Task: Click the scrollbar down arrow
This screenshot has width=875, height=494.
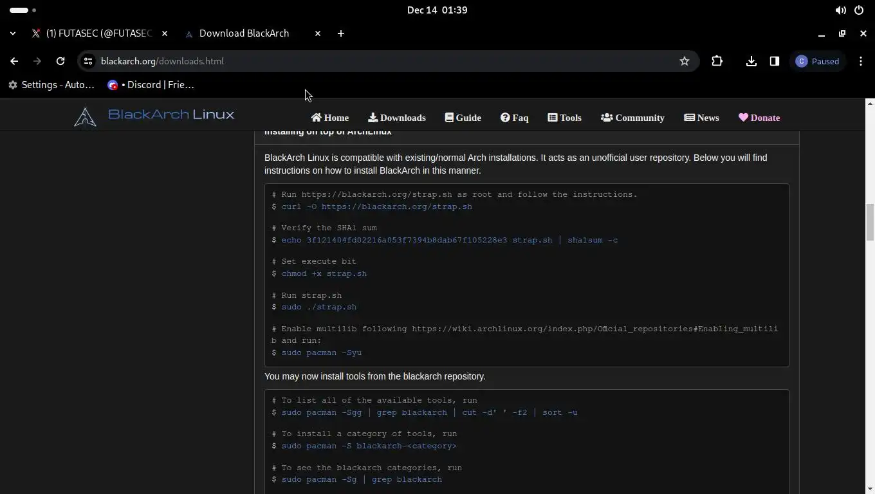Action: [x=870, y=489]
